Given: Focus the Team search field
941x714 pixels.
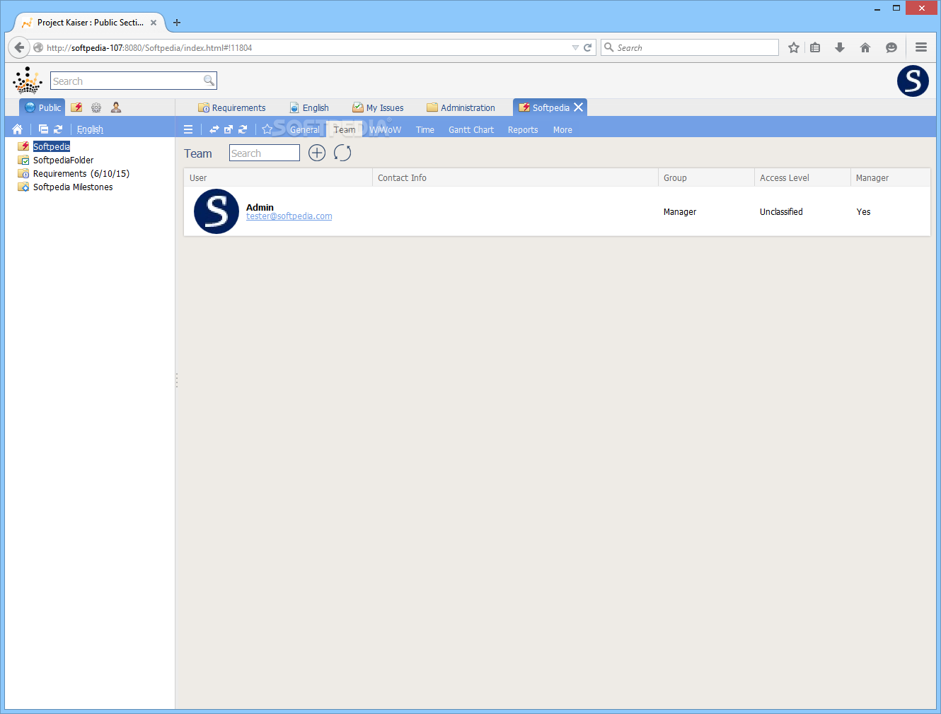Looking at the screenshot, I should click(x=265, y=153).
